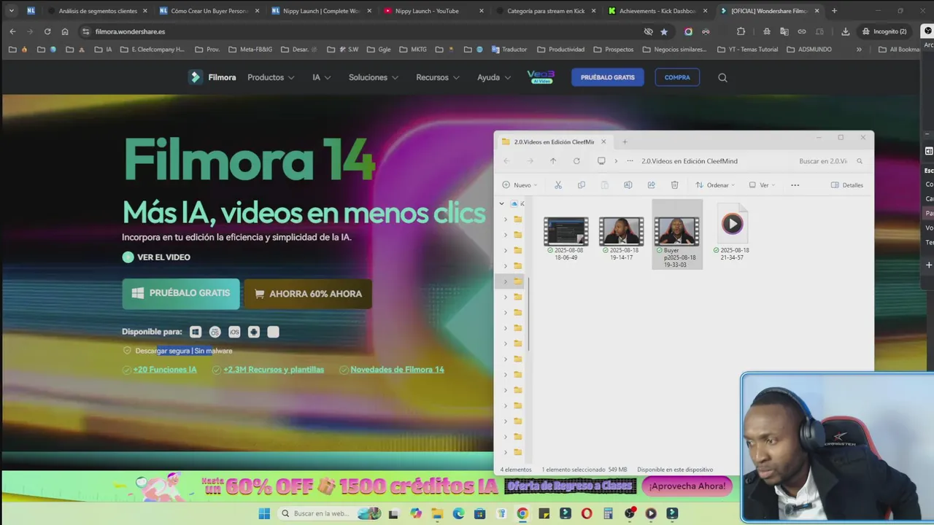Expand the IA menu in site header
Screen dimensions: 934x525
(x=322, y=77)
